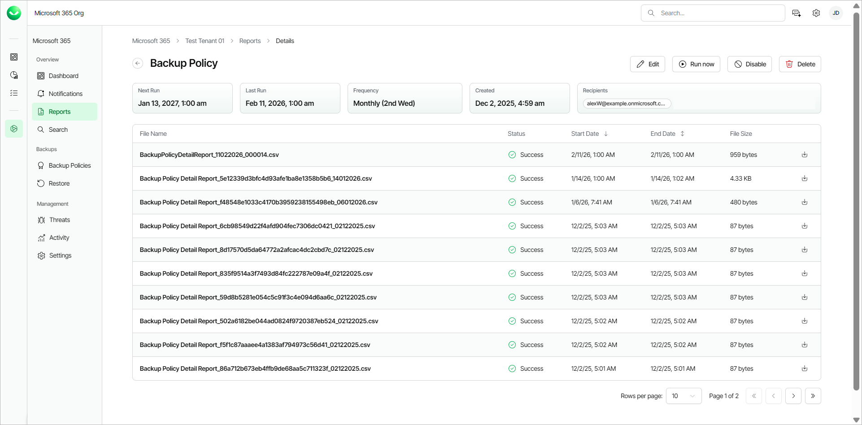The height and width of the screenshot is (425, 862).
Task: Open the Threats sidebar item
Action: tap(60, 220)
